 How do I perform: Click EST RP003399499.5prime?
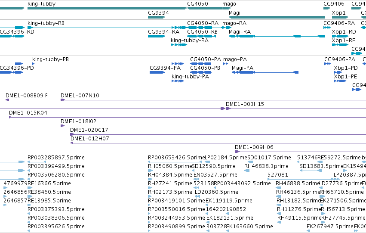56,166
